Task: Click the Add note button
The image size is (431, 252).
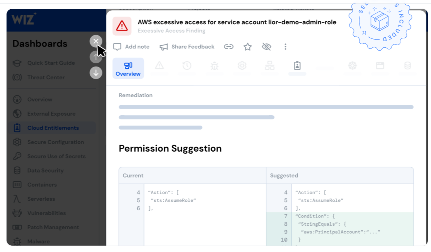Action: 131,47
